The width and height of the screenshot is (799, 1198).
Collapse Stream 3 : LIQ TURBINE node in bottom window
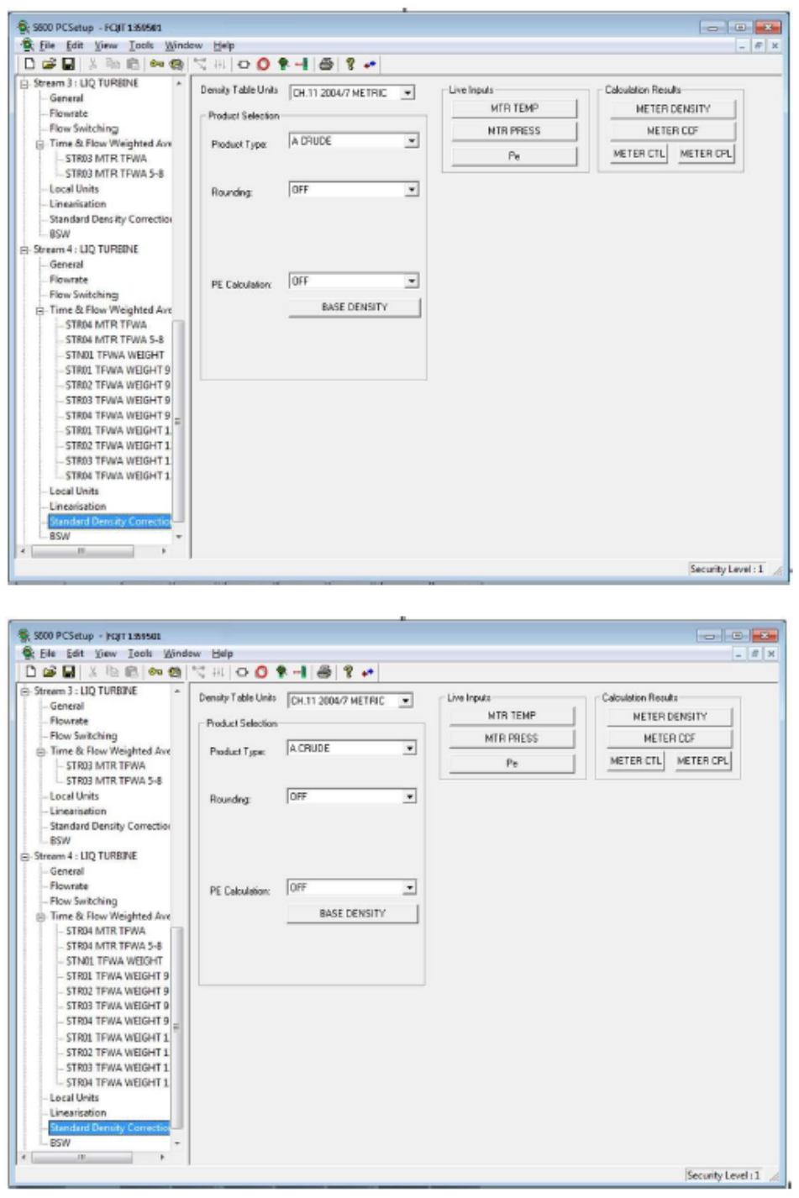coord(24,691)
